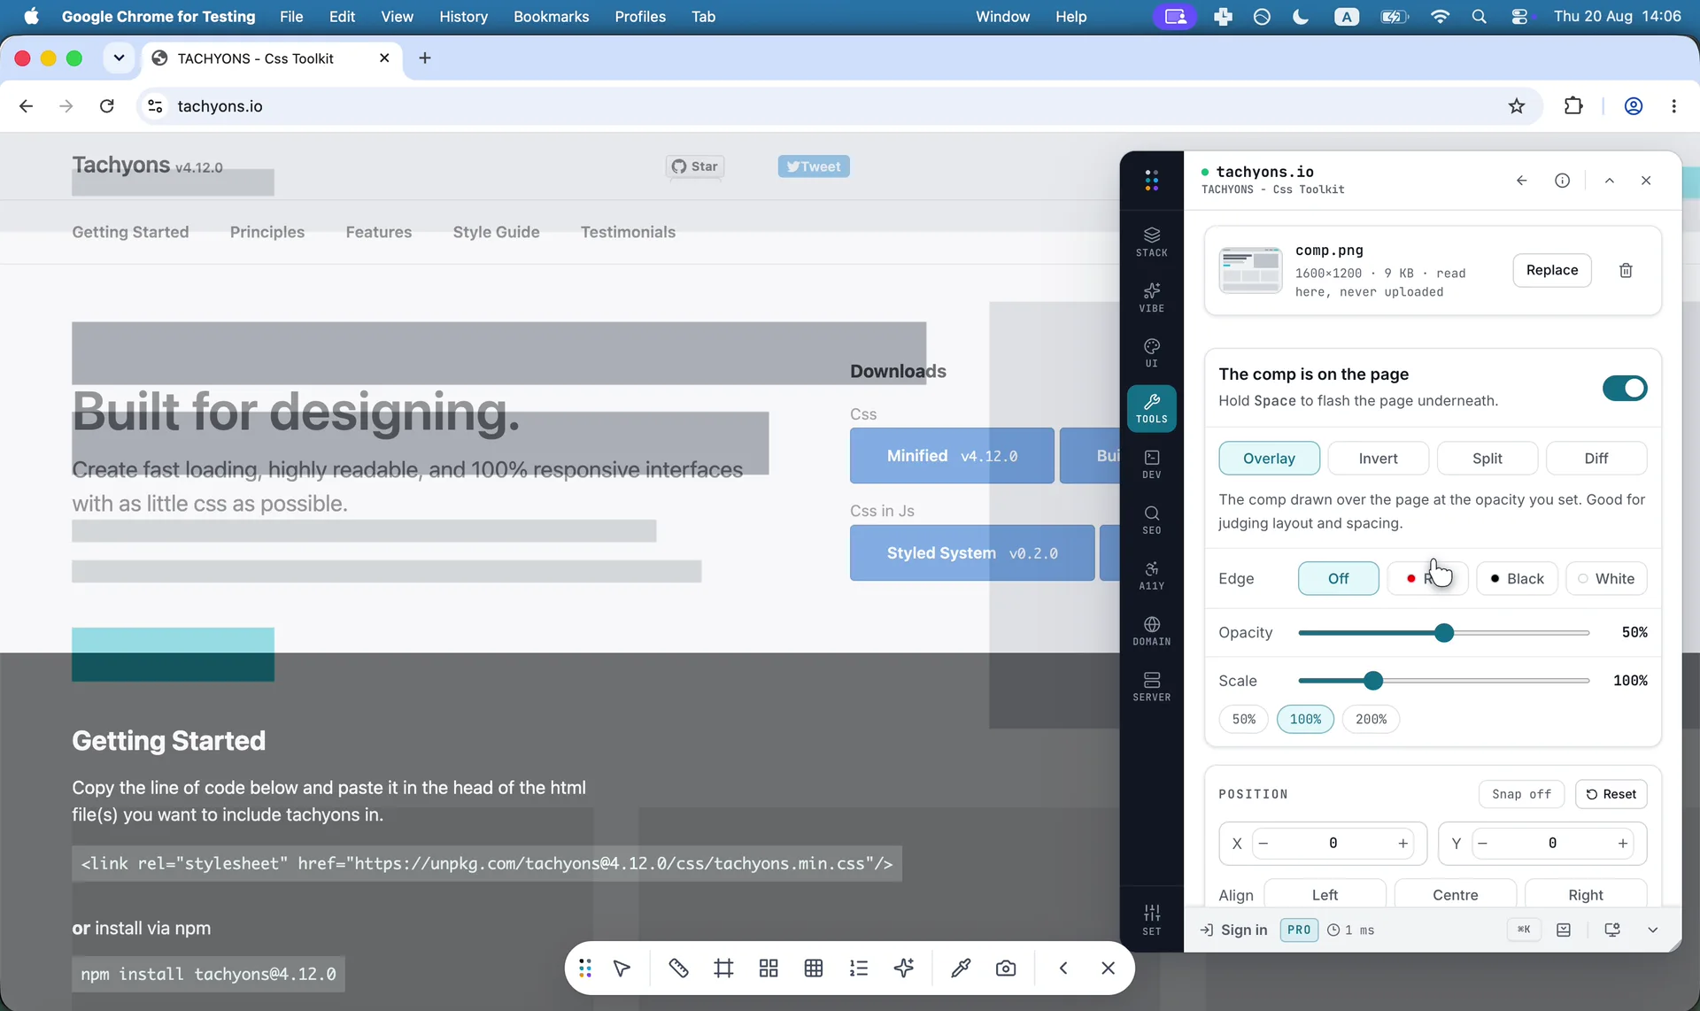Image resolution: width=1700 pixels, height=1011 pixels.
Task: Pick the eyedropper color tool
Action: coord(961,969)
